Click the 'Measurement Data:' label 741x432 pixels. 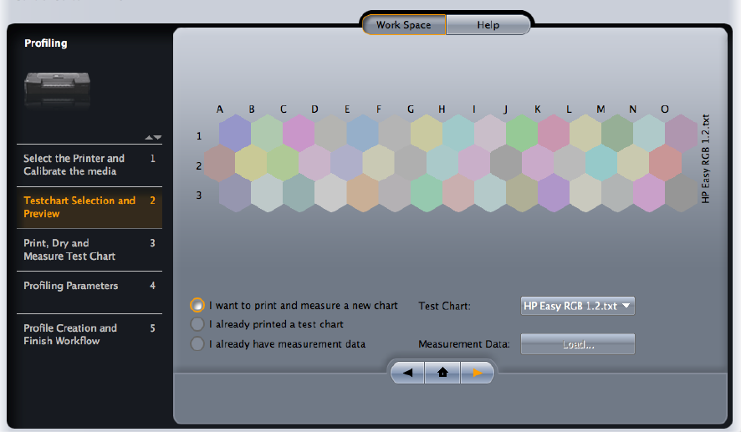click(464, 344)
